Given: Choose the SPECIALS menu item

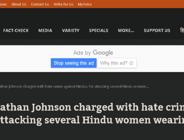Looking at the screenshot, I should tap(99, 31).
